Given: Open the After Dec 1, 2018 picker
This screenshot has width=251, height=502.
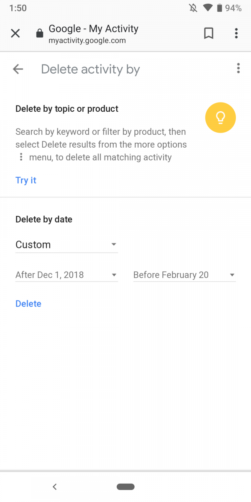Looking at the screenshot, I should [67, 275].
